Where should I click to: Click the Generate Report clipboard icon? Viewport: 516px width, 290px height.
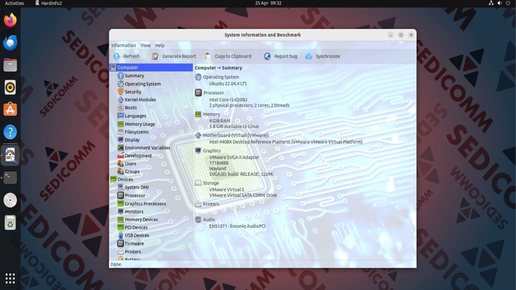[x=155, y=56]
